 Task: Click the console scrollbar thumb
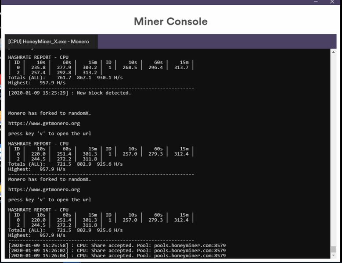(334, 249)
